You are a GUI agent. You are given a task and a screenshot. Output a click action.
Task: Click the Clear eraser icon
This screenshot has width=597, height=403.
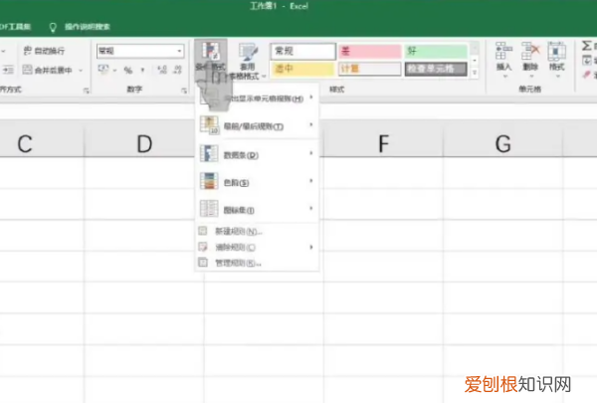point(587,75)
